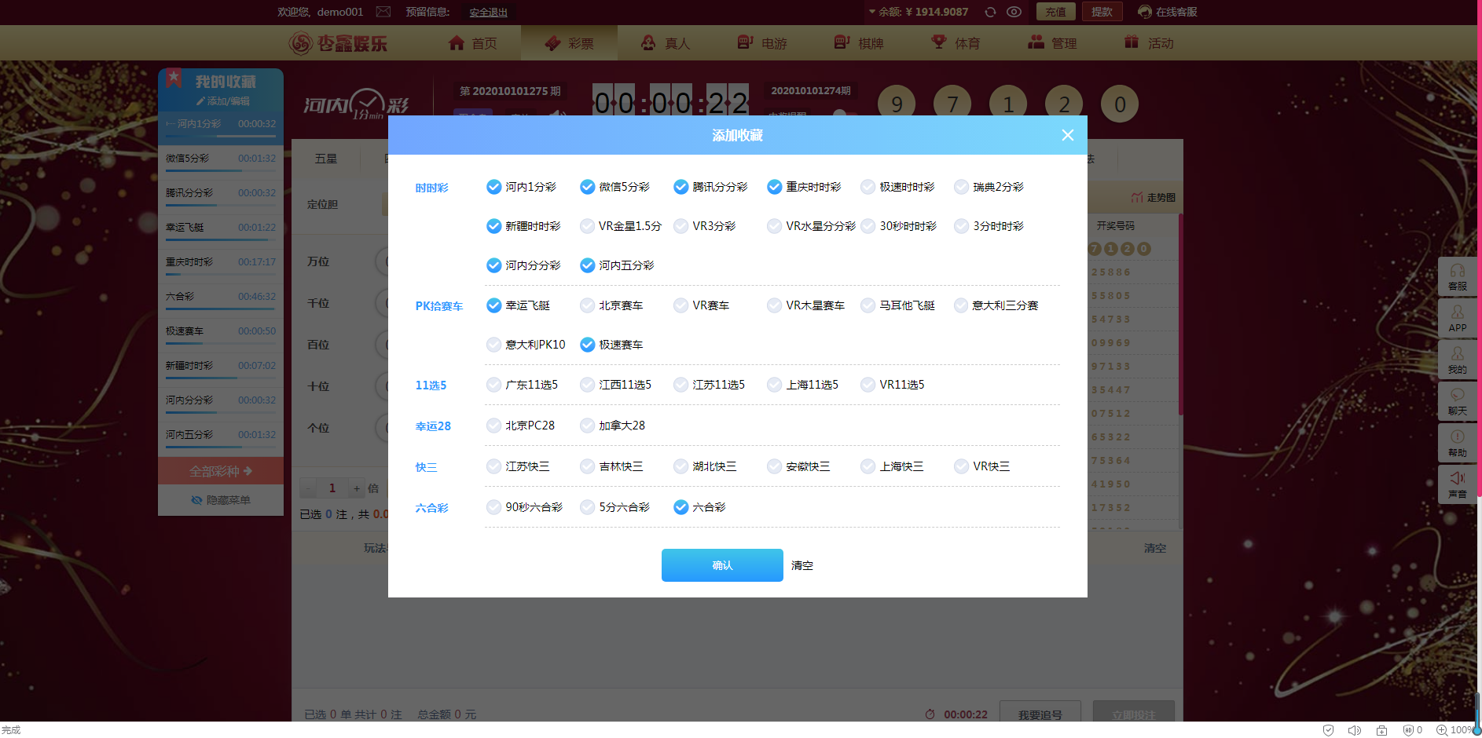Check 北京赛车 checkbox

(587, 305)
